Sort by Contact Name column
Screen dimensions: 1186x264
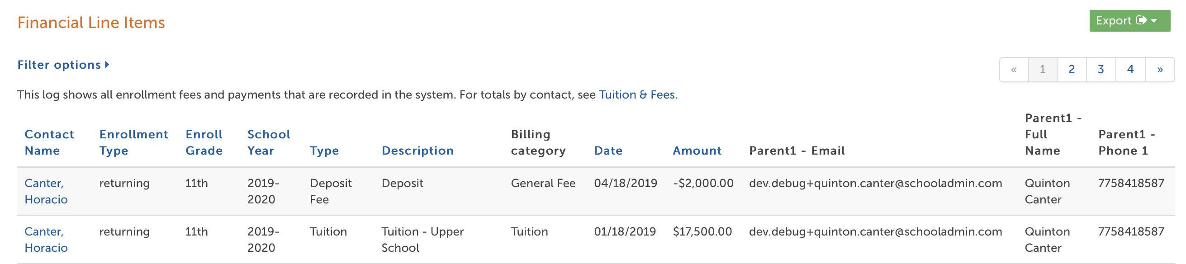click(49, 142)
